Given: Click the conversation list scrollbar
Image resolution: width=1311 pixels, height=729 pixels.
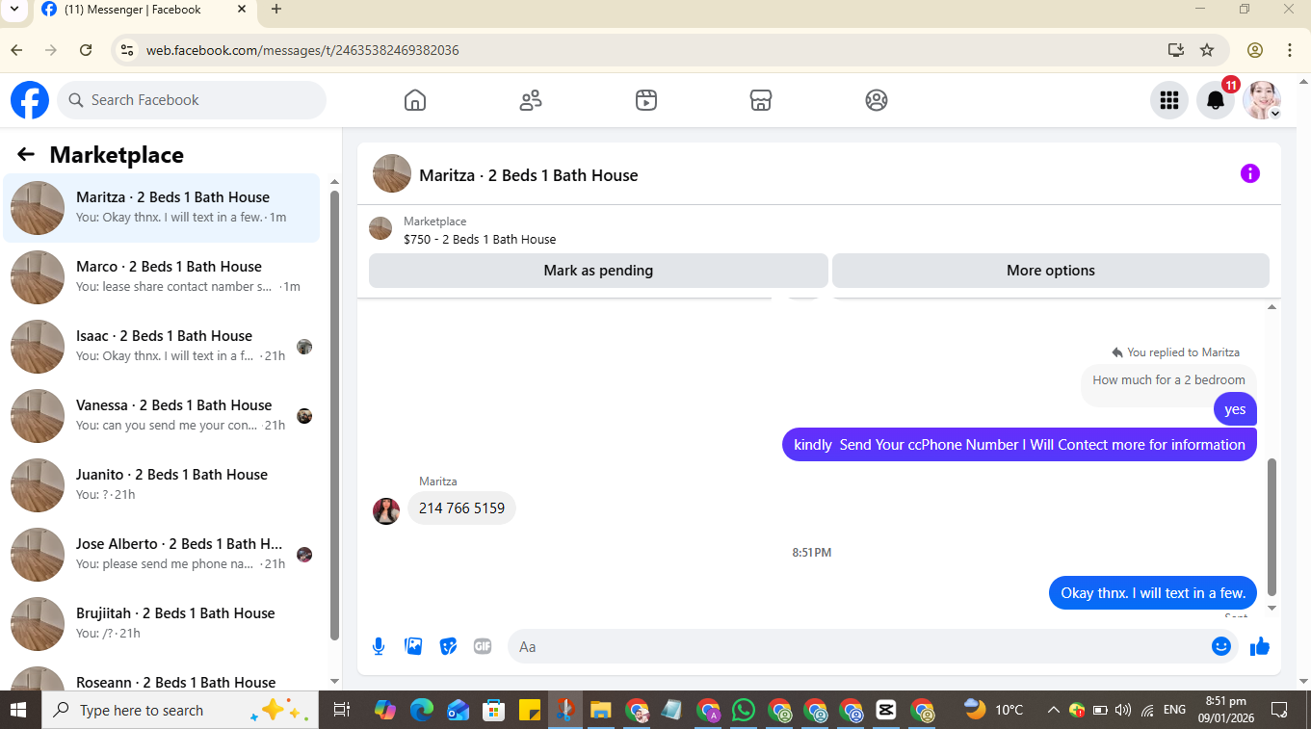Looking at the screenshot, I should [334, 414].
